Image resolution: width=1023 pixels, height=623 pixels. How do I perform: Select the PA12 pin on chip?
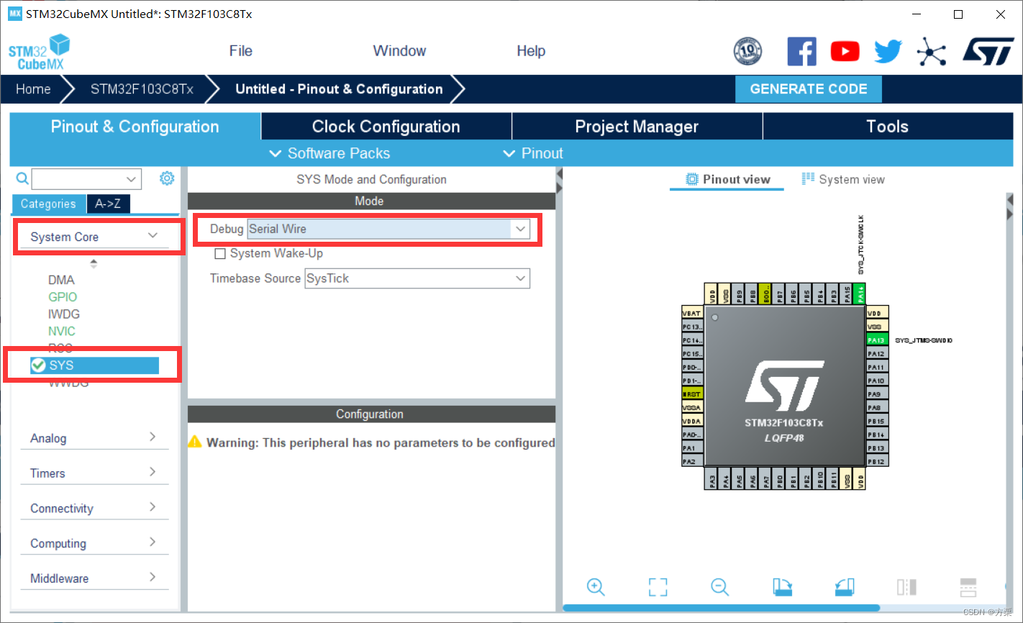tap(876, 353)
